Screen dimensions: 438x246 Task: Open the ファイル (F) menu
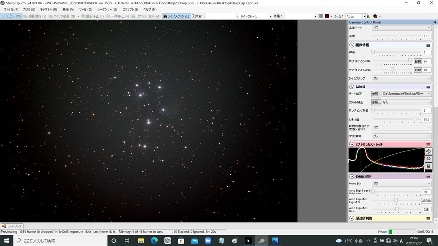click(11, 10)
